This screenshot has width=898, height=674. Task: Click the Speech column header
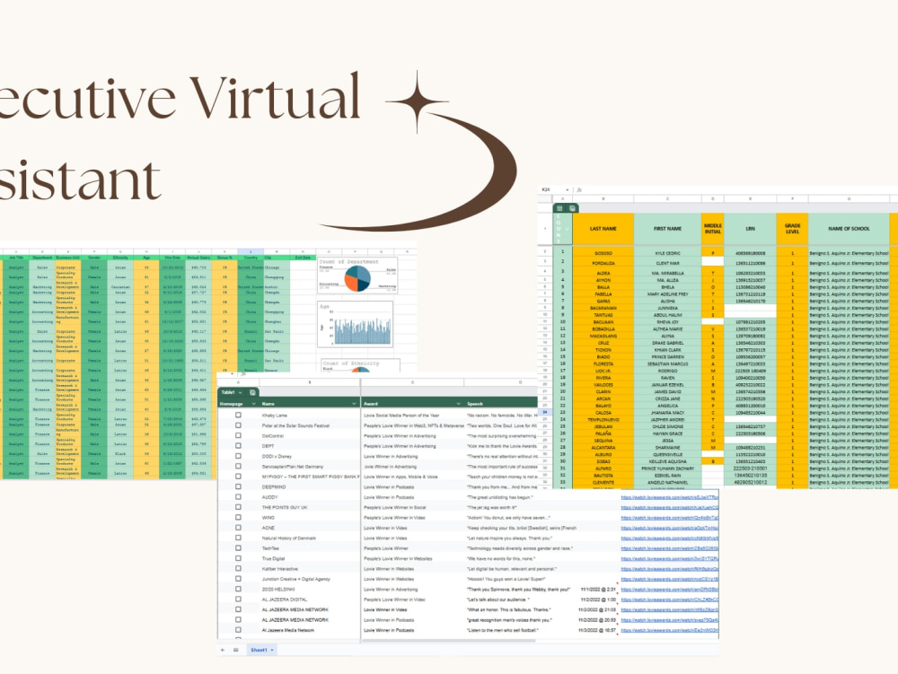(502, 404)
